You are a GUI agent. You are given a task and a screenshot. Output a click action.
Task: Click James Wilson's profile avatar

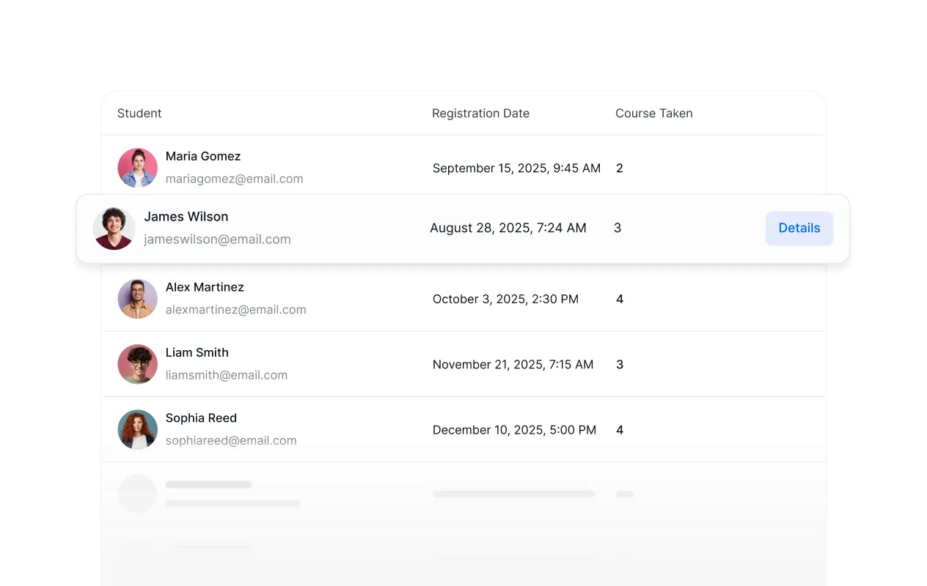click(114, 229)
